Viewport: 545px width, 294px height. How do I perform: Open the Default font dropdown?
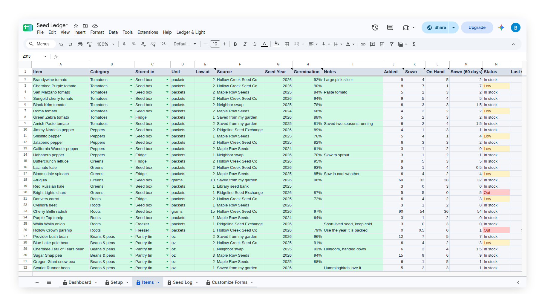185,44
